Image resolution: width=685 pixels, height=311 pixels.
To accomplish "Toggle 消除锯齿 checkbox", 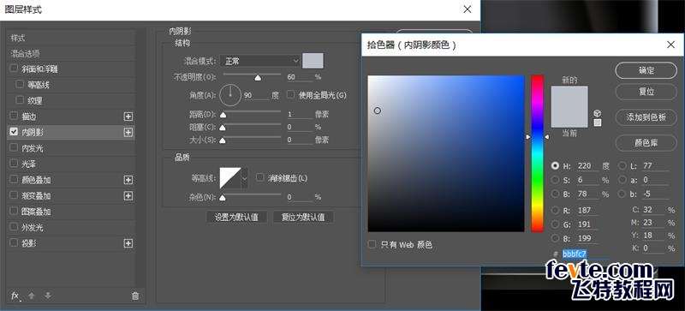I will pos(260,177).
